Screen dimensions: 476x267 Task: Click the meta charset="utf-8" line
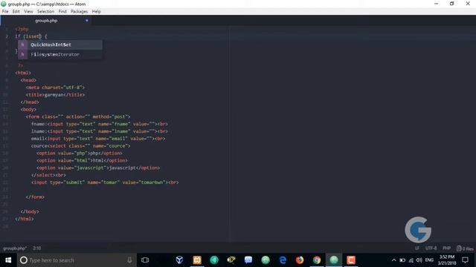[x=55, y=88]
